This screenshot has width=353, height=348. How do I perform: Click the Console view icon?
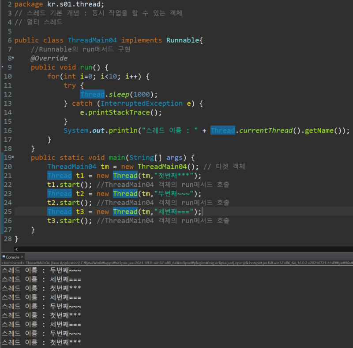4,256
